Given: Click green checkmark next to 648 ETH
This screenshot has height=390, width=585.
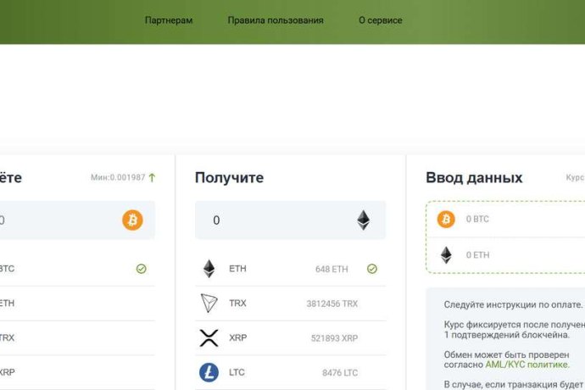Looking at the screenshot, I should click(372, 269).
